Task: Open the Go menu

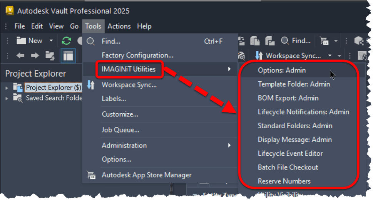Action: tap(74, 26)
